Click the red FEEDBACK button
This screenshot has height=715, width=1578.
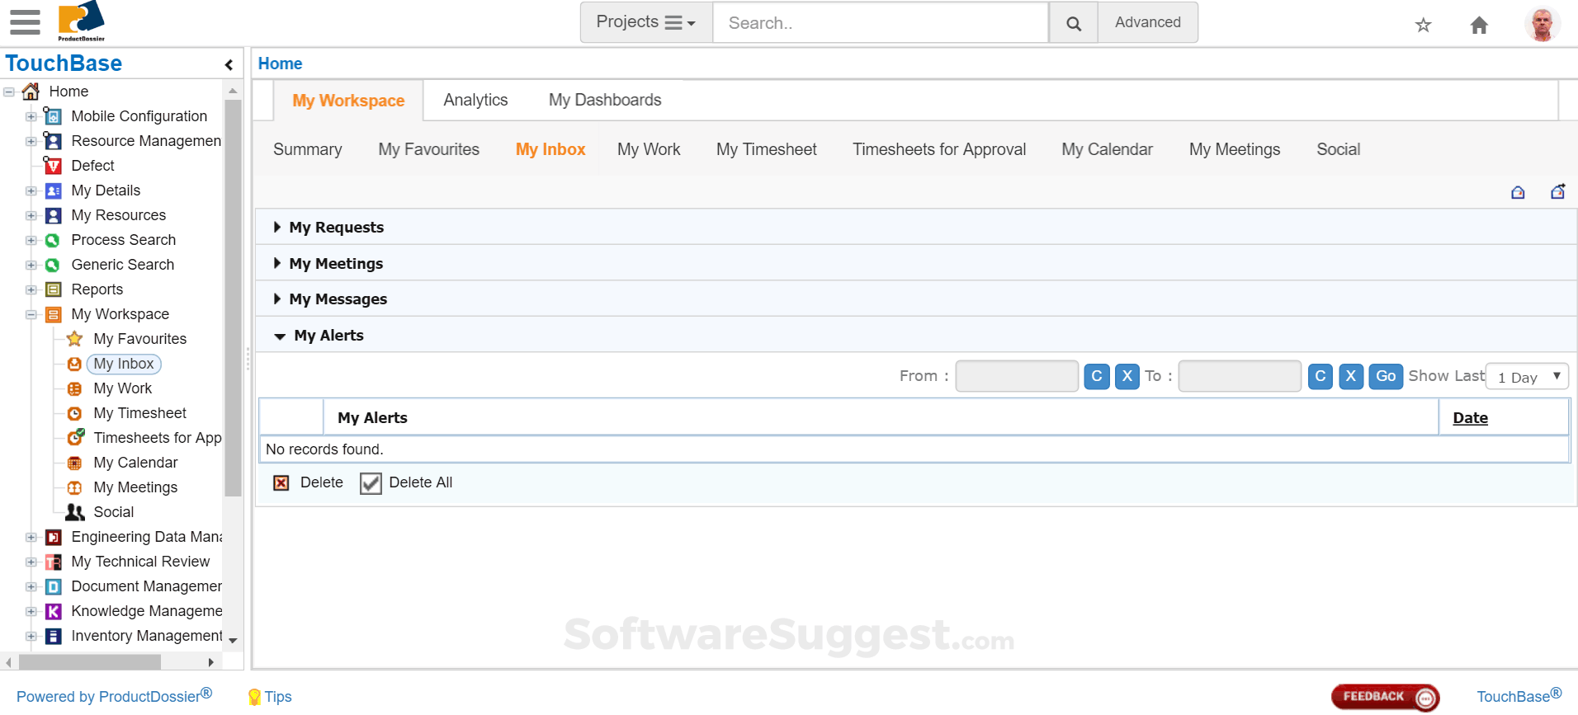(x=1385, y=697)
